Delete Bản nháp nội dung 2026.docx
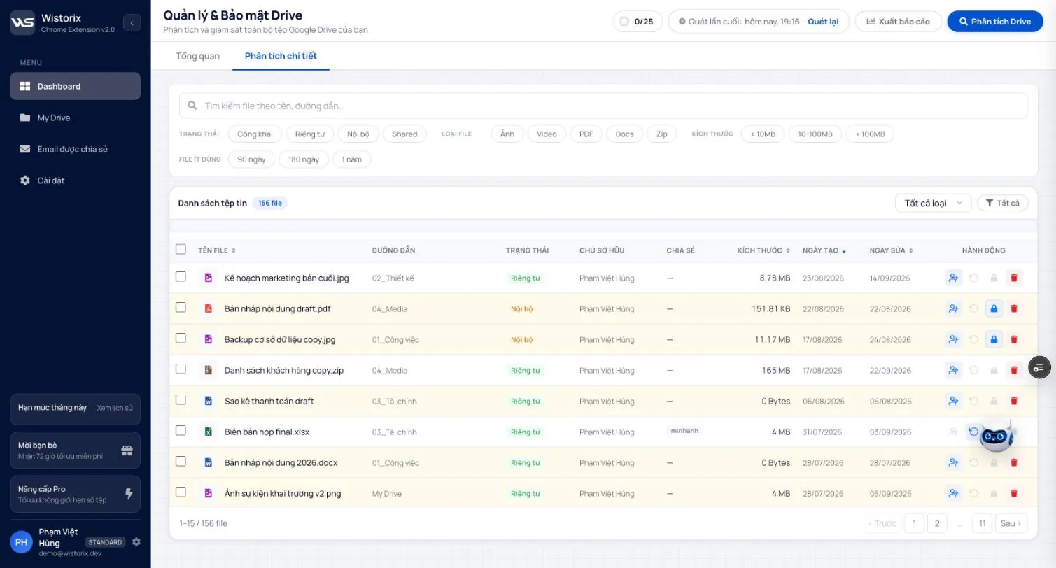1056x568 pixels. (x=1014, y=462)
